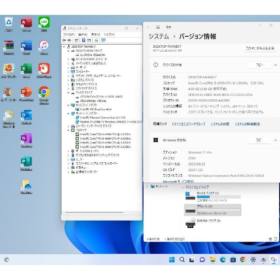Click Device Manager horizontal scrollbar
This screenshot has height=280, width=280.
[x=94, y=212]
